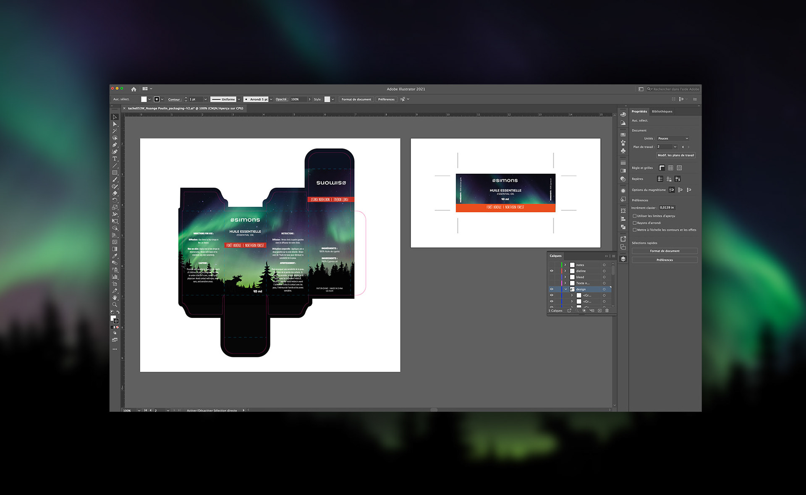The height and width of the screenshot is (495, 806).
Task: Click the fill color swatch in control bar
Action: 144,100
